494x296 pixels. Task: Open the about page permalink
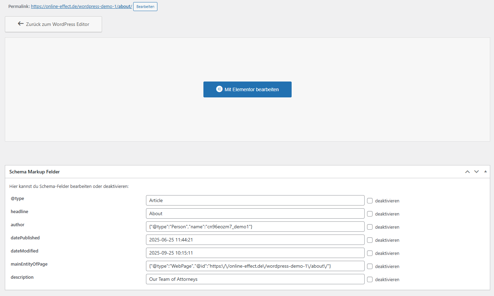click(81, 7)
